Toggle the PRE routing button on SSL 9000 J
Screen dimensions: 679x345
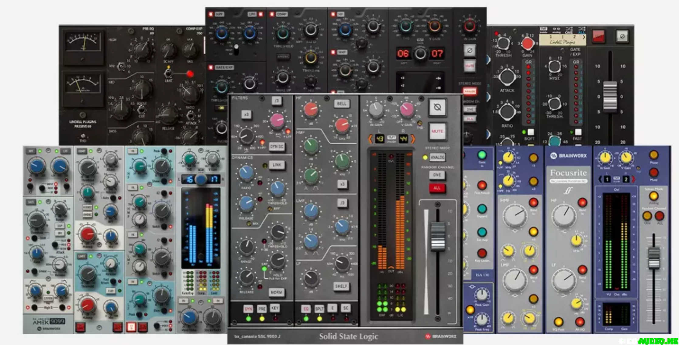coord(262,309)
